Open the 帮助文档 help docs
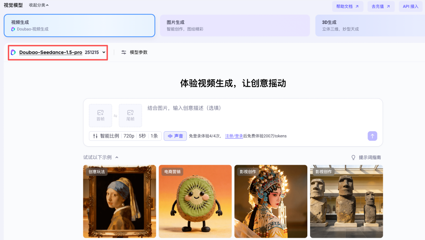This screenshot has width=425, height=240. pos(348,7)
